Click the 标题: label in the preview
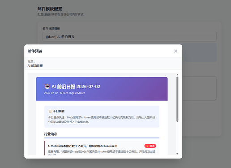Viewport: 231px width, 168px height. point(31,61)
